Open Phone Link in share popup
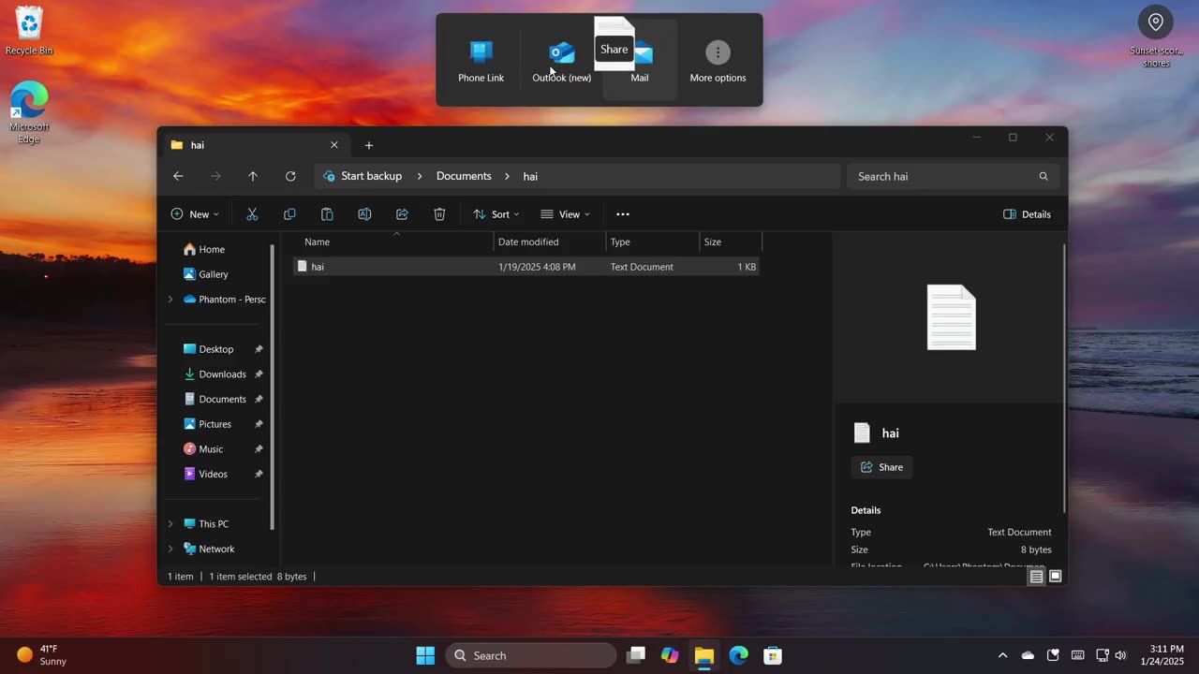The image size is (1199, 674). [x=481, y=60]
